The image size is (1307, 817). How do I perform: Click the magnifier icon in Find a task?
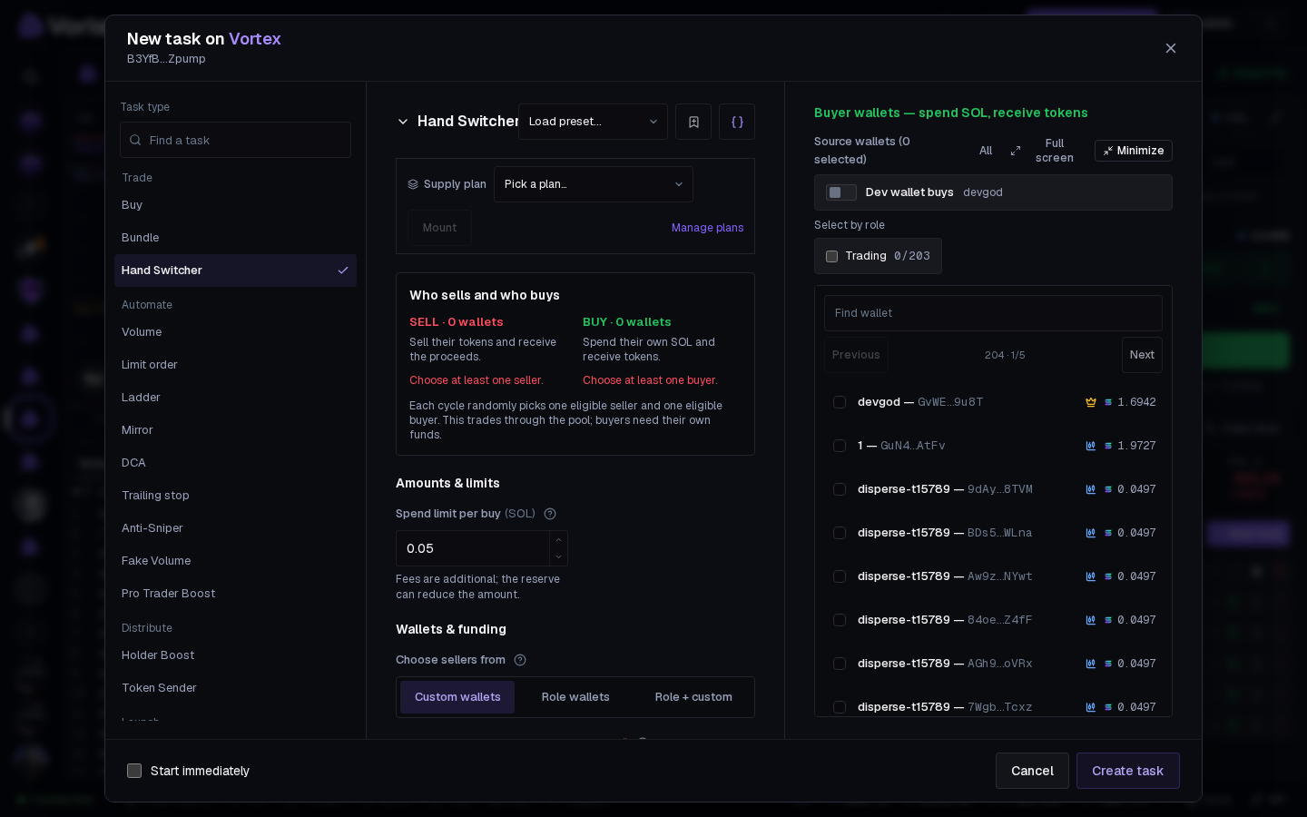pos(135,140)
